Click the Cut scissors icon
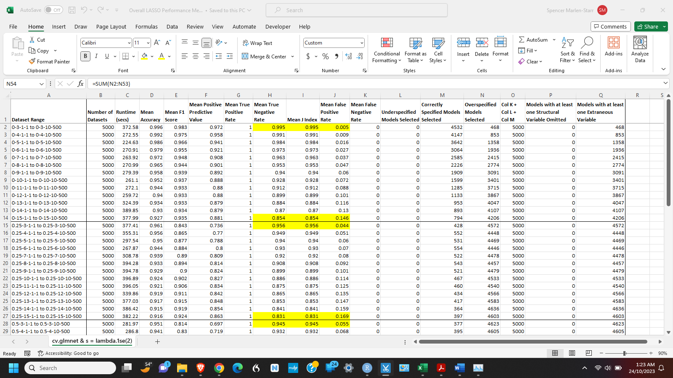Image resolution: width=673 pixels, height=378 pixels. coord(32,39)
